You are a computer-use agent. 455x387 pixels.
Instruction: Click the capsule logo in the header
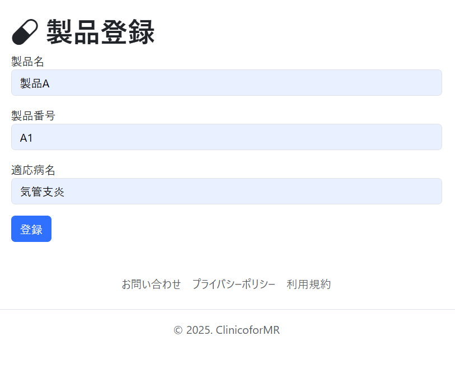tap(25, 32)
